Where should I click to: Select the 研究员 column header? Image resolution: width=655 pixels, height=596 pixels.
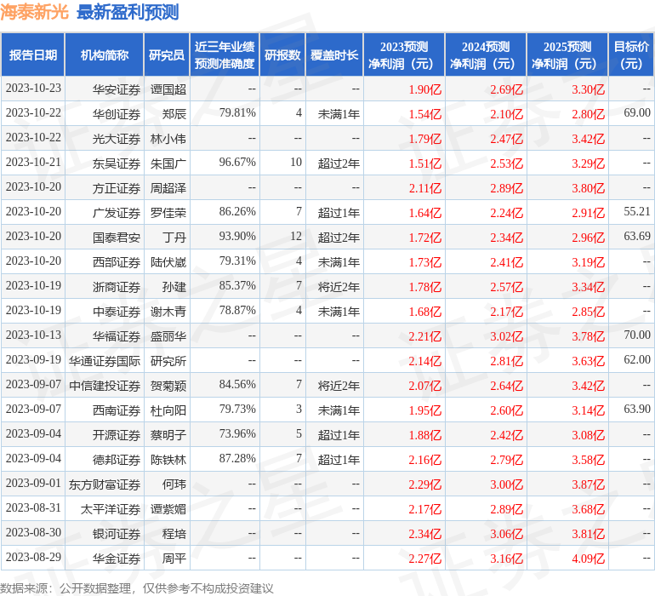point(167,55)
